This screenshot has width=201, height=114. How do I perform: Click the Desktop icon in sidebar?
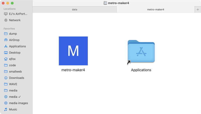point(6,52)
